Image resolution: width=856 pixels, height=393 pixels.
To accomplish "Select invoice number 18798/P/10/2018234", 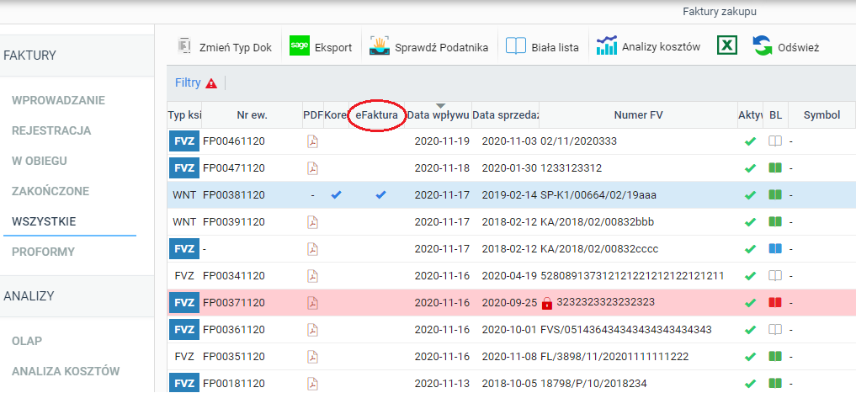I will (x=593, y=384).
